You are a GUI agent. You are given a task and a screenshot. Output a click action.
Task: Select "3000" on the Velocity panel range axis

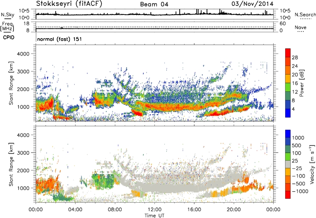23,153
